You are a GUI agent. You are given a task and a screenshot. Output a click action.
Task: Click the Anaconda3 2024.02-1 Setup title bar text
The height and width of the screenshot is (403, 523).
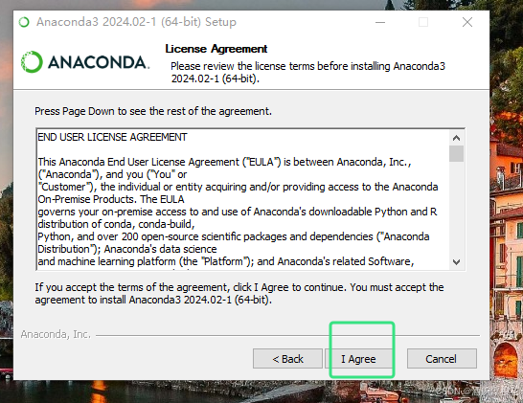click(x=136, y=22)
